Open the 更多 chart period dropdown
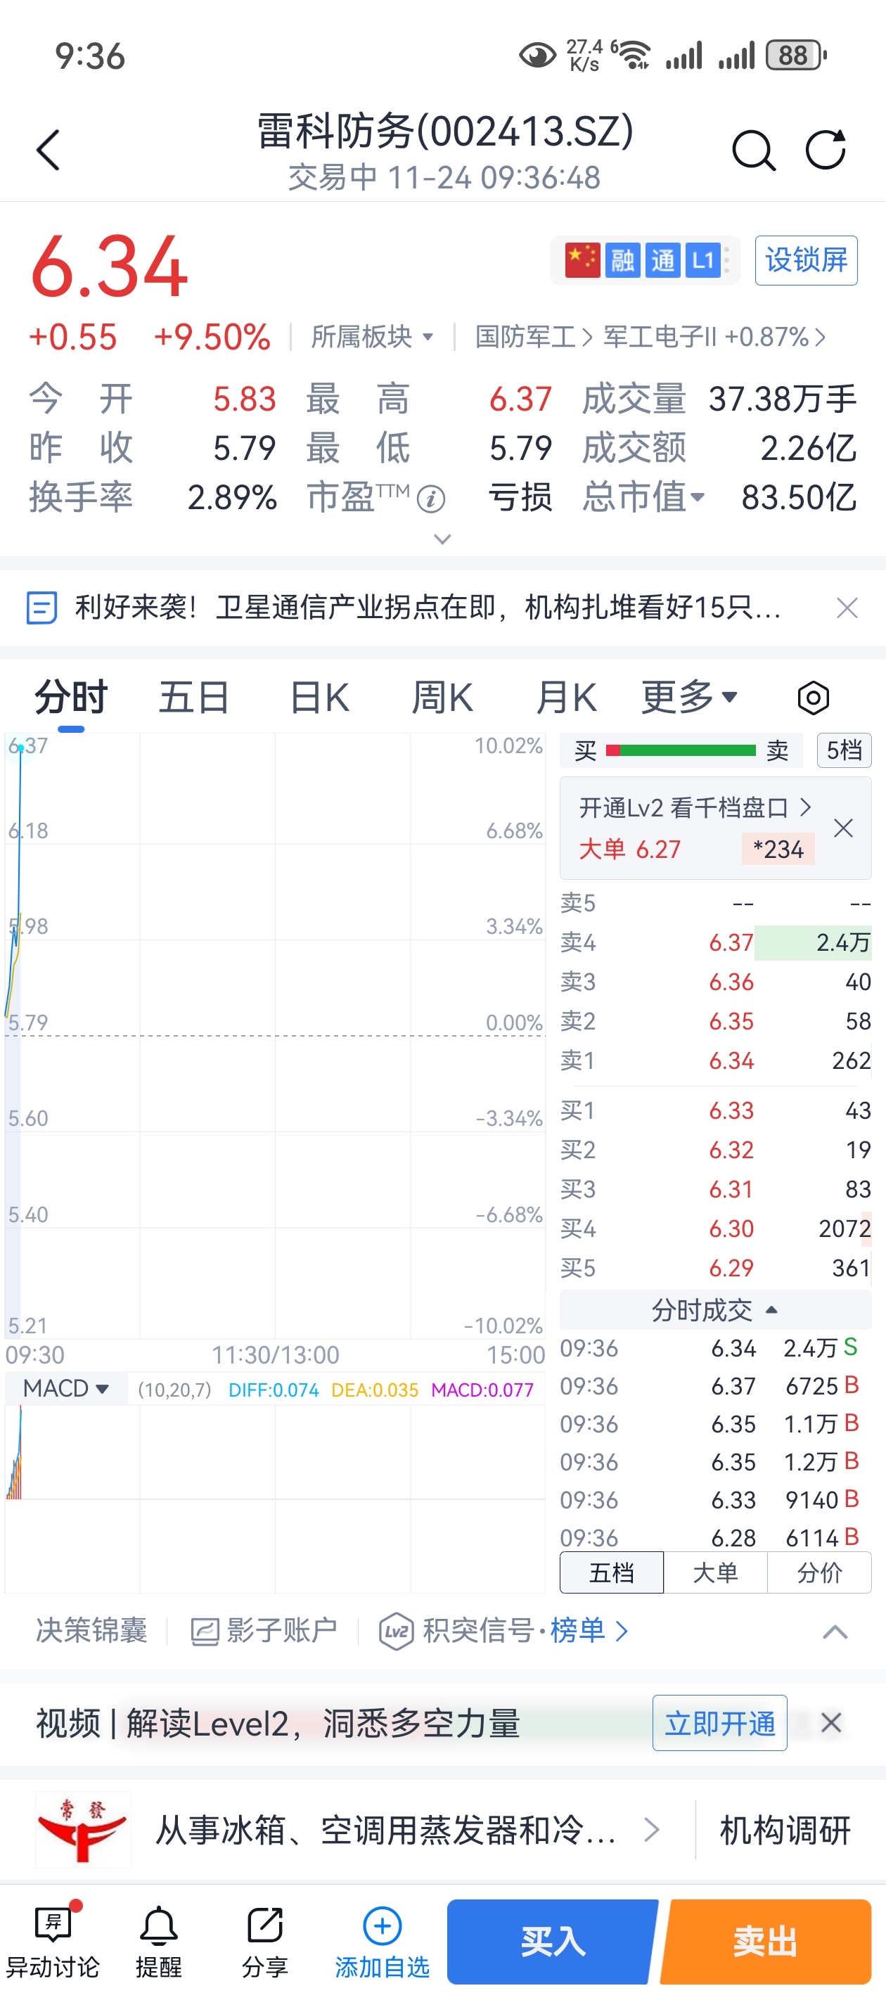 [689, 697]
